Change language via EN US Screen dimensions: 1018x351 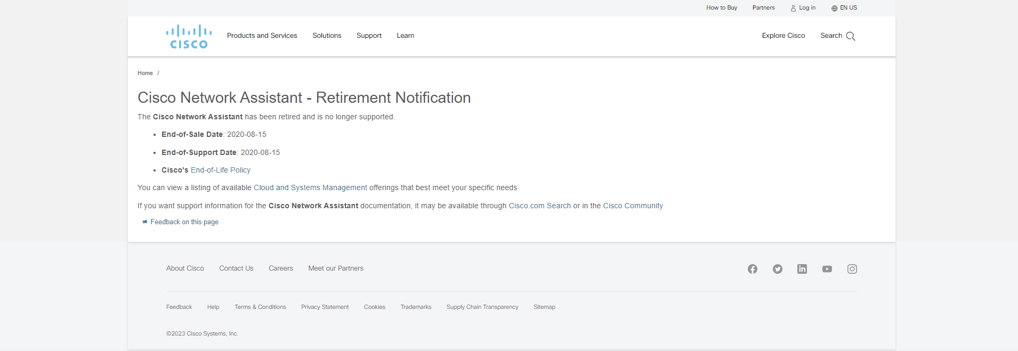click(849, 7)
